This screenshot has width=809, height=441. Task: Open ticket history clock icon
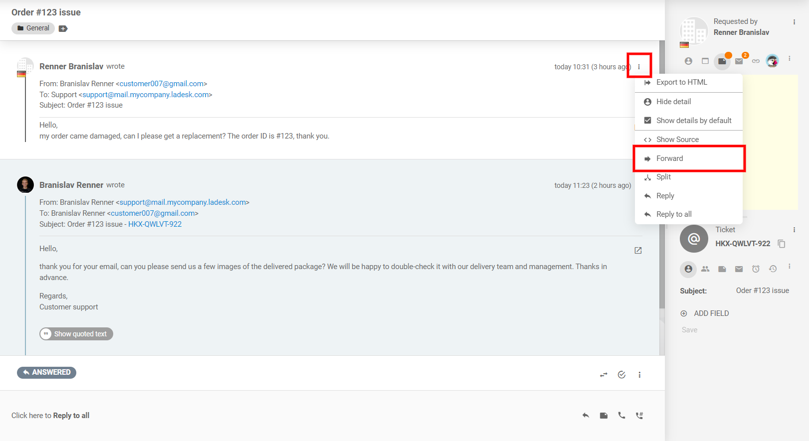[773, 269]
